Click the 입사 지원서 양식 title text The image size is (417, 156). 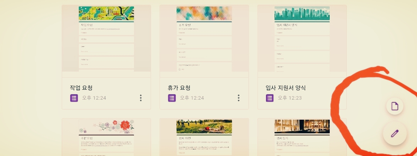285,88
